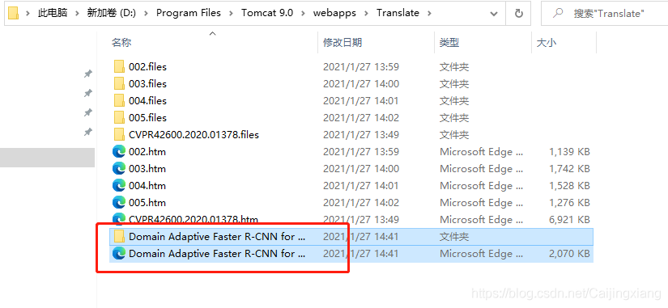Click the search magnifier icon

558,13
